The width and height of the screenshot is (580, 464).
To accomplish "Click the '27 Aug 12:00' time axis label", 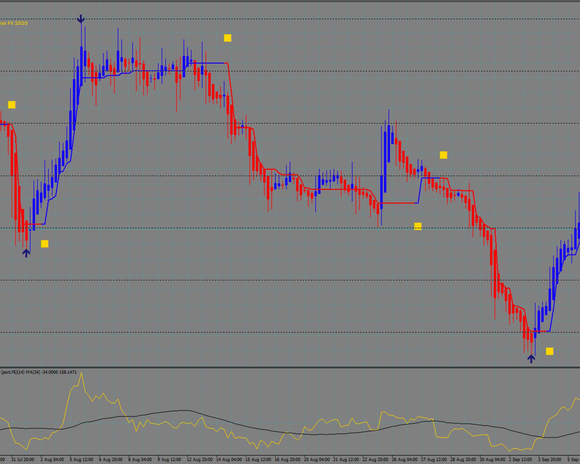I will coord(434,459).
